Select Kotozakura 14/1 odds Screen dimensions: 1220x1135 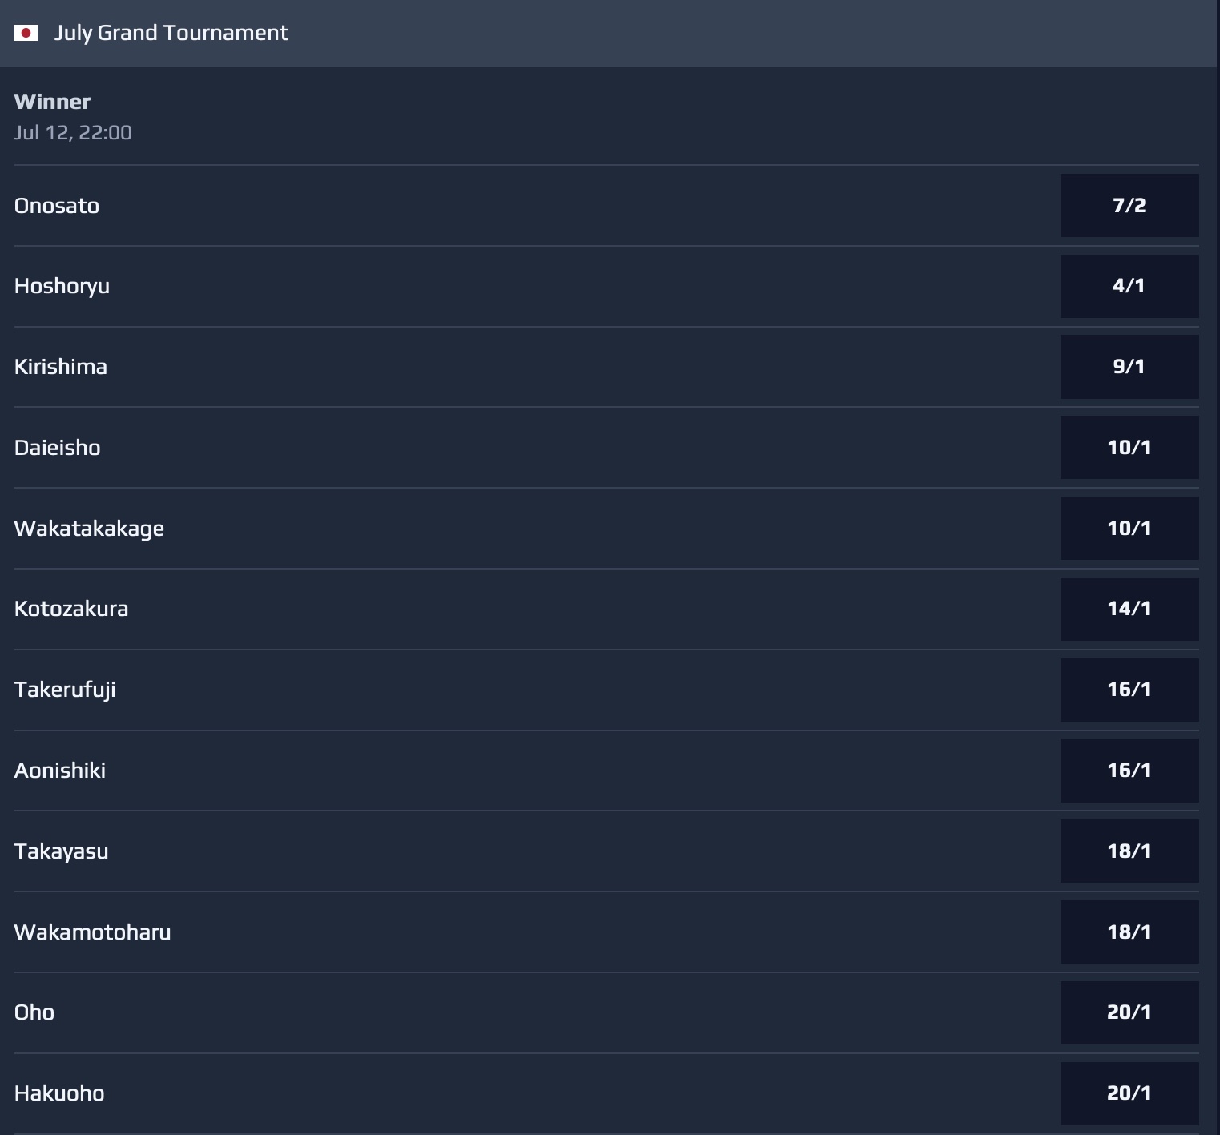(x=1129, y=609)
